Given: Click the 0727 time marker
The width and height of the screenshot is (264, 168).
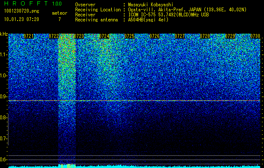Looking at the screenshot, I should coord(180,36).
